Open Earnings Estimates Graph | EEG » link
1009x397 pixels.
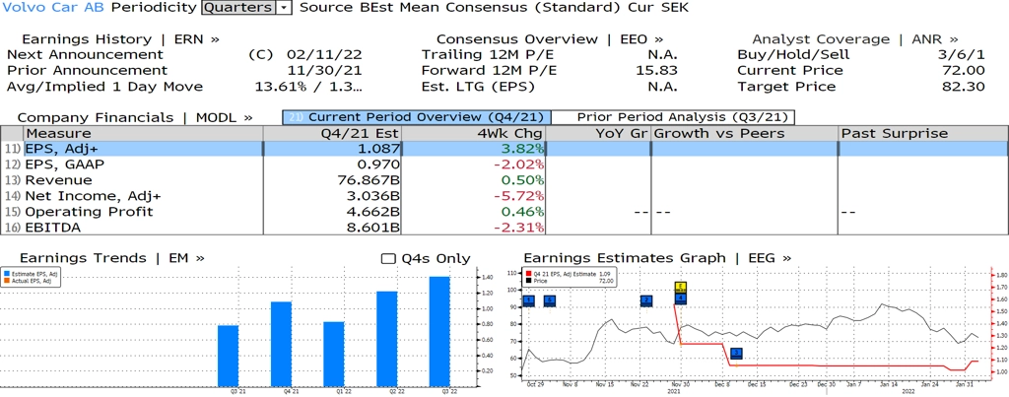click(x=657, y=258)
